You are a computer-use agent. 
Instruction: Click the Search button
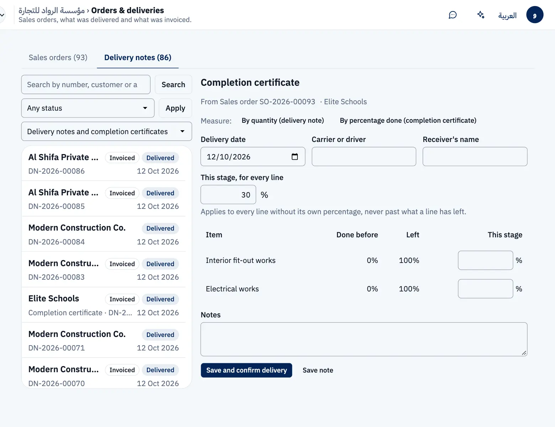coord(173,85)
